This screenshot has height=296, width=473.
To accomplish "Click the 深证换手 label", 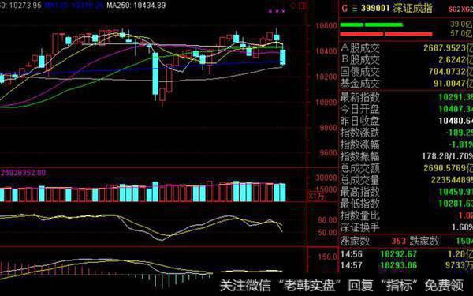I will pos(360,227).
